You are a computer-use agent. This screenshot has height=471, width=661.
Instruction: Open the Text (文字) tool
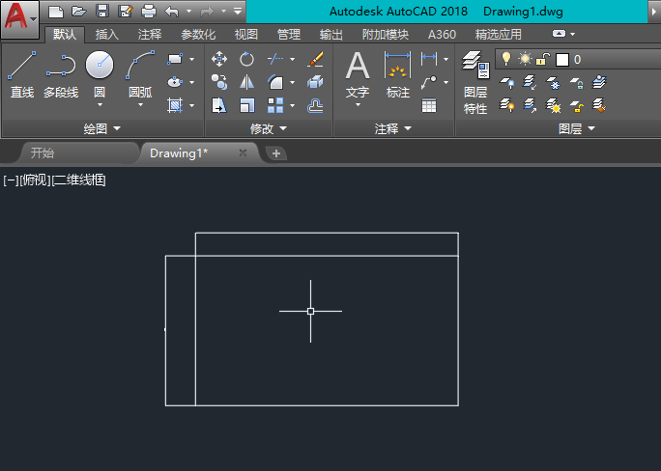click(358, 78)
